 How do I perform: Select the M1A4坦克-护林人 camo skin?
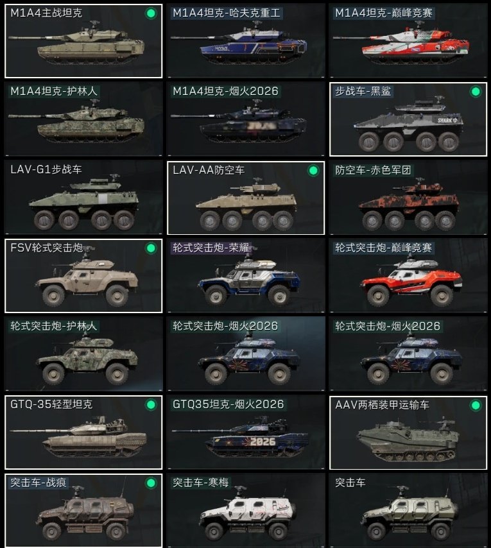83,119
